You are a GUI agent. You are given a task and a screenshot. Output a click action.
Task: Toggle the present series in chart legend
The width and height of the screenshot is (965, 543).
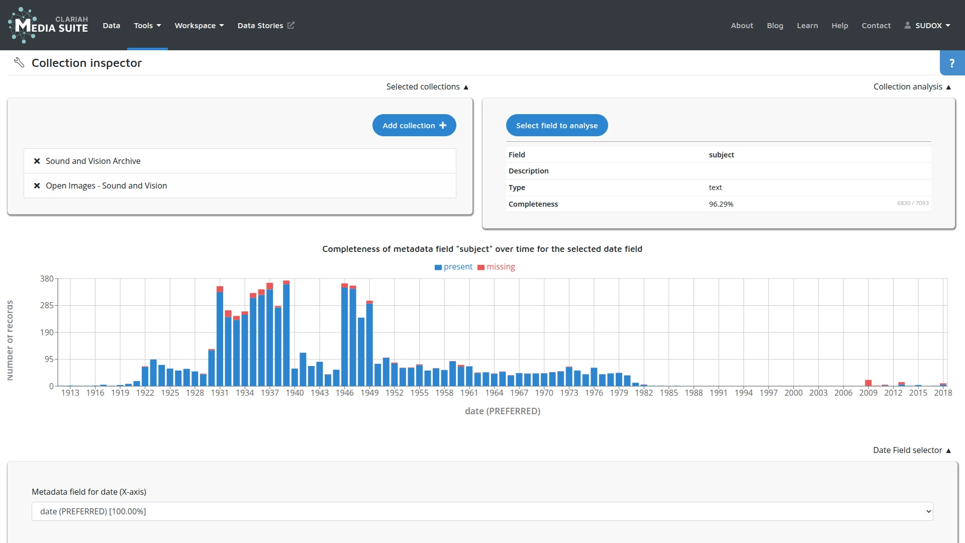coord(453,267)
